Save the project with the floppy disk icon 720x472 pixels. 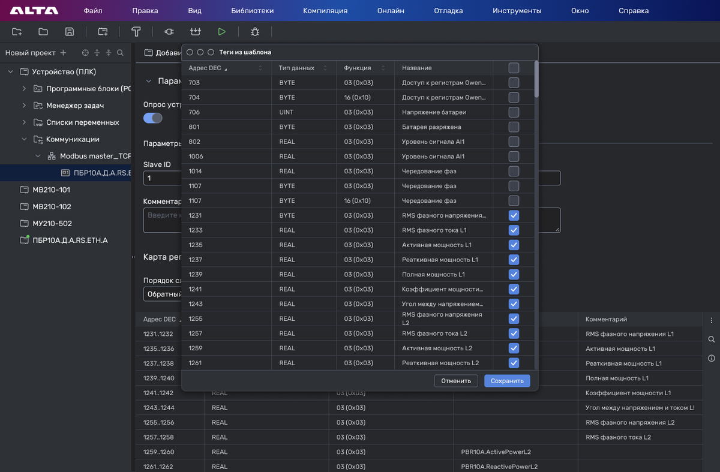coord(70,32)
